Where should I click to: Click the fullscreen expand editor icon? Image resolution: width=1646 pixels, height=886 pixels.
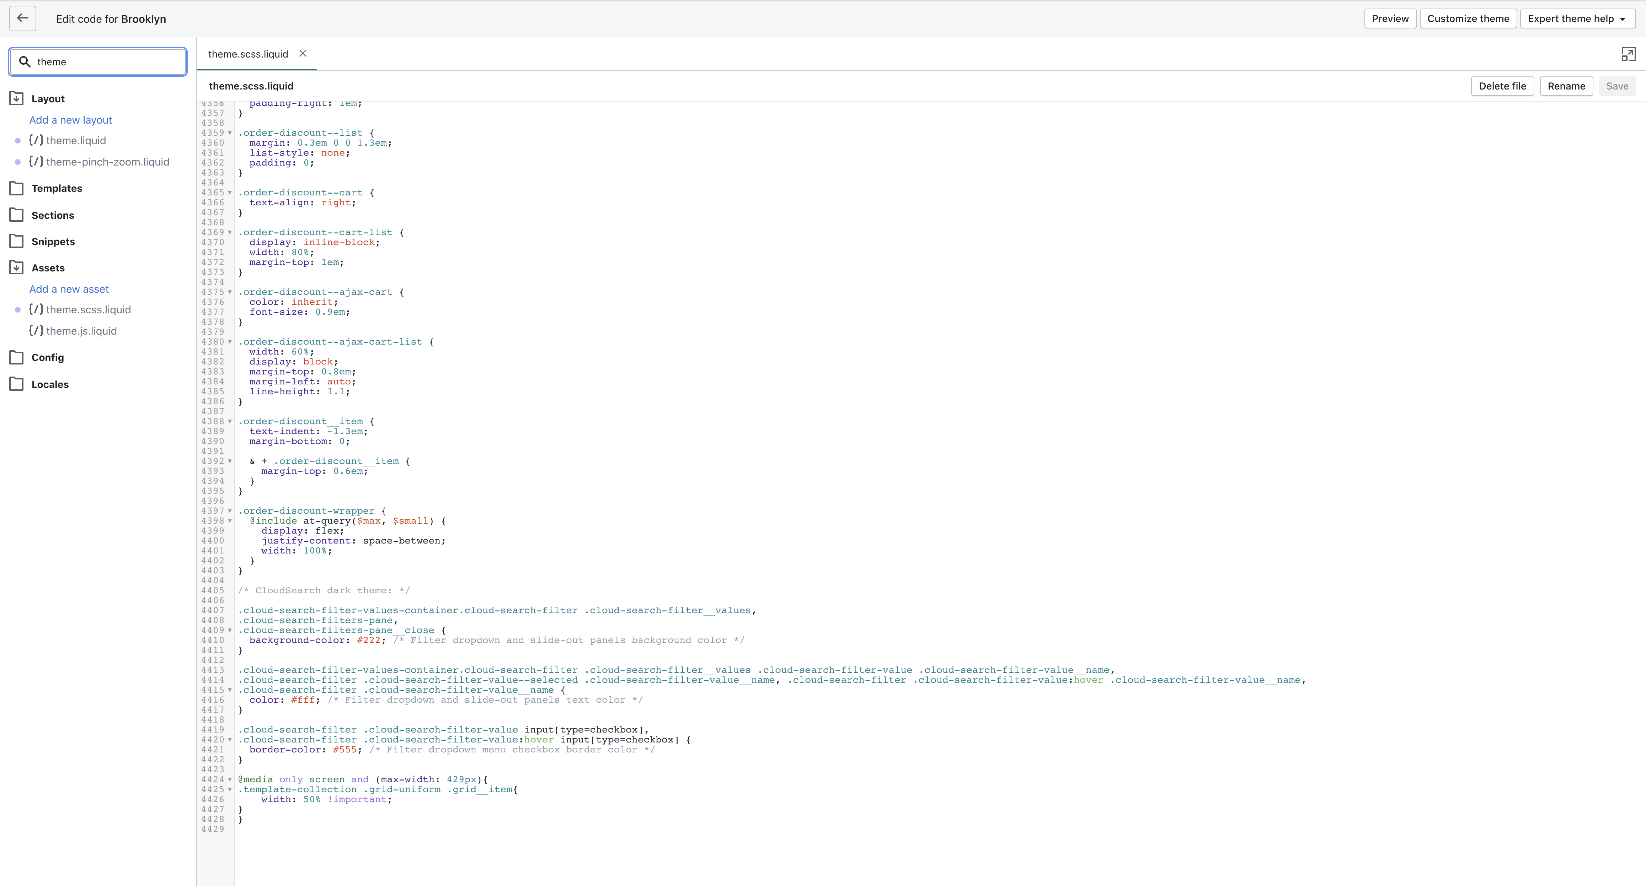(1628, 54)
